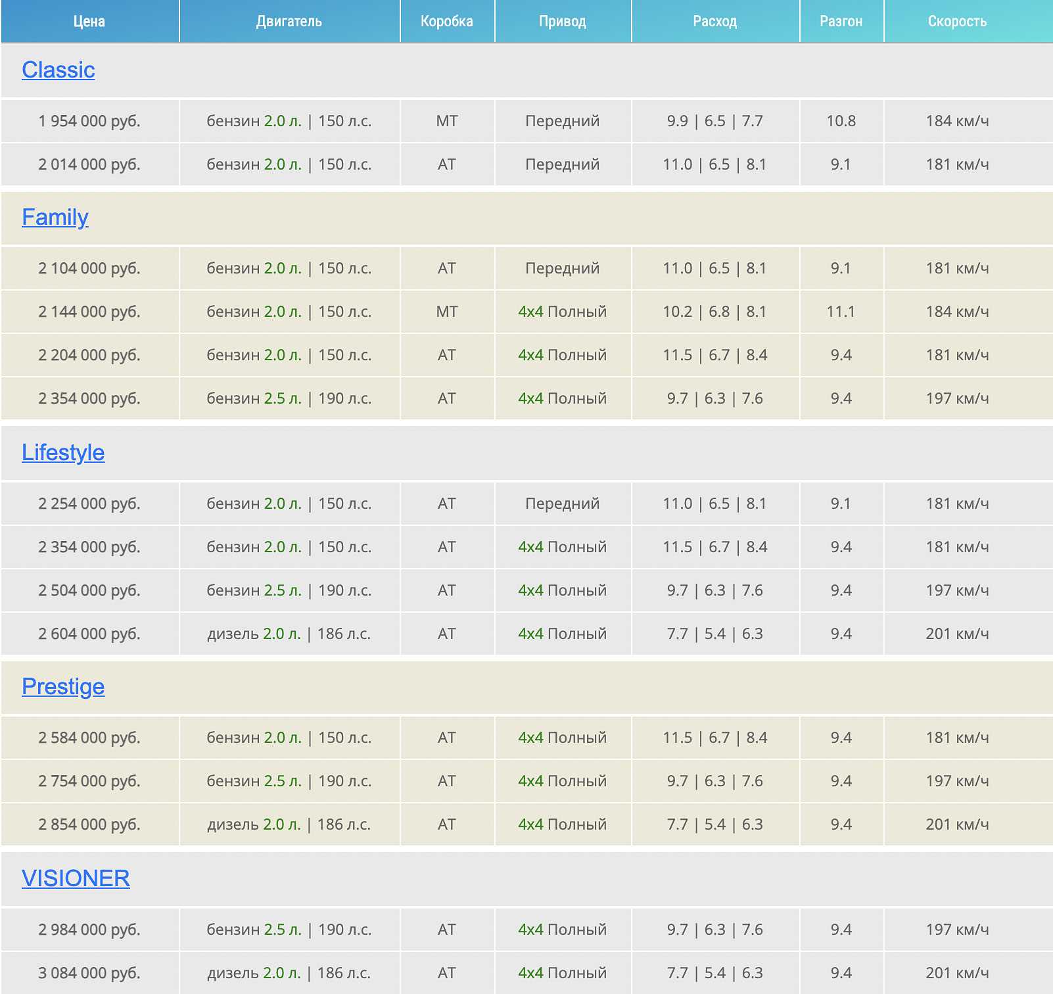The width and height of the screenshot is (1053, 994).
Task: Click the Привод column header
Action: pos(563,22)
